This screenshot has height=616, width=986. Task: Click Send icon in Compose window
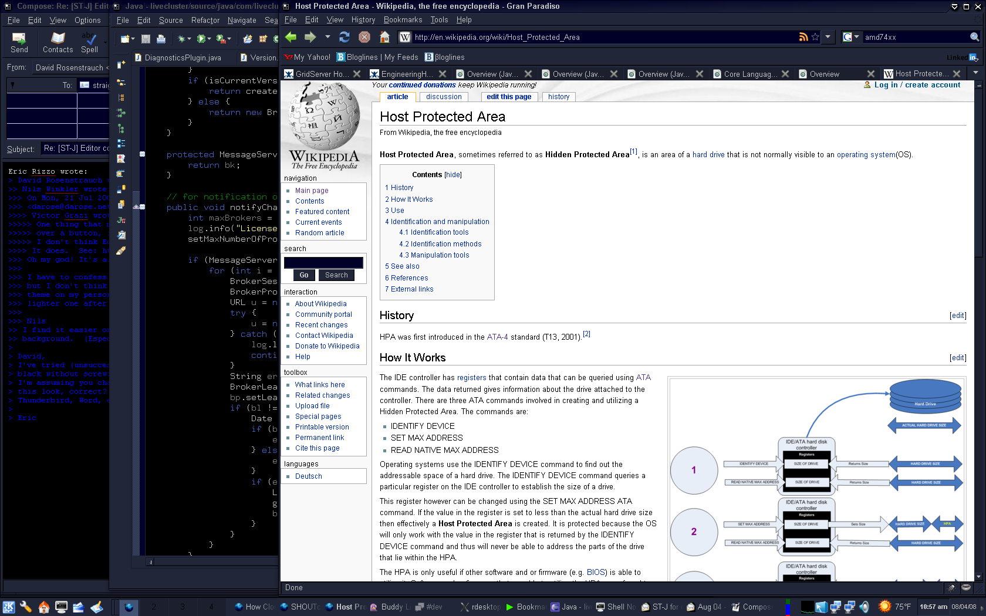click(x=19, y=42)
